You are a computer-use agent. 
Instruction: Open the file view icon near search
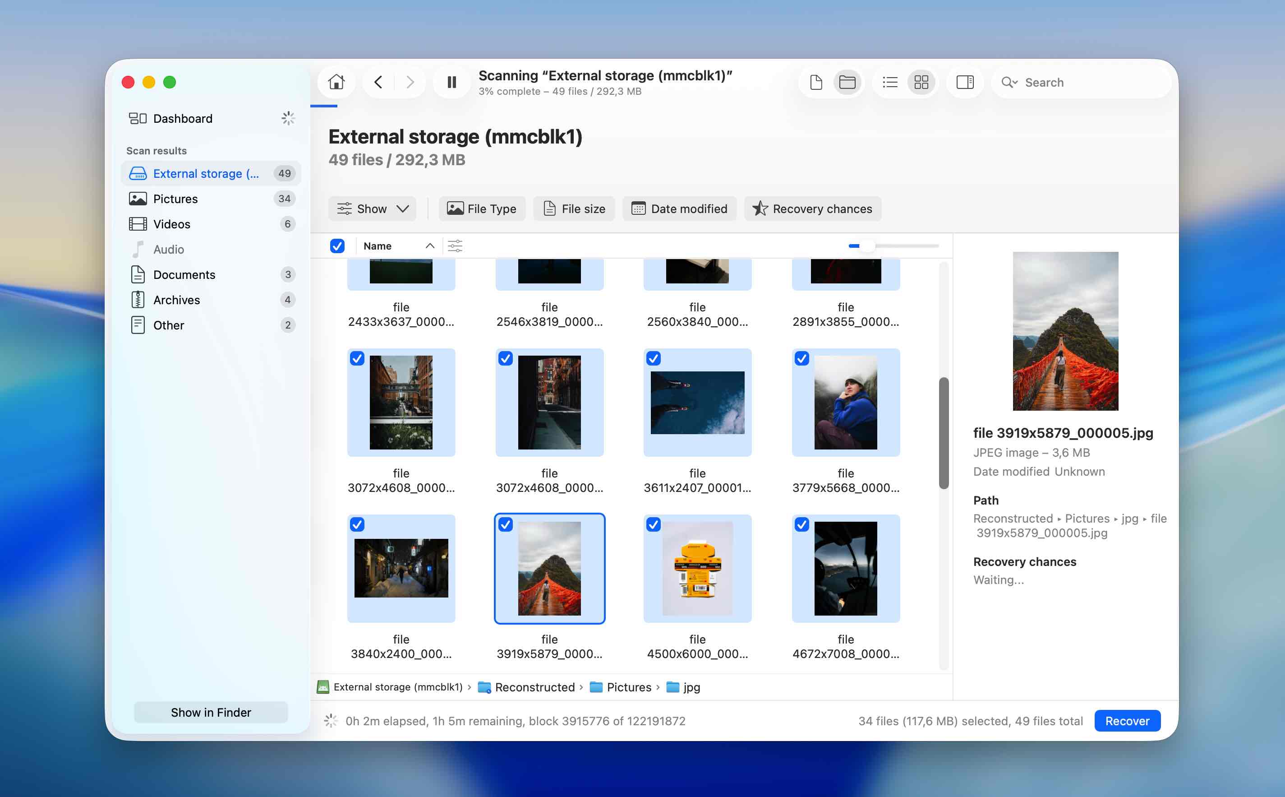816,82
